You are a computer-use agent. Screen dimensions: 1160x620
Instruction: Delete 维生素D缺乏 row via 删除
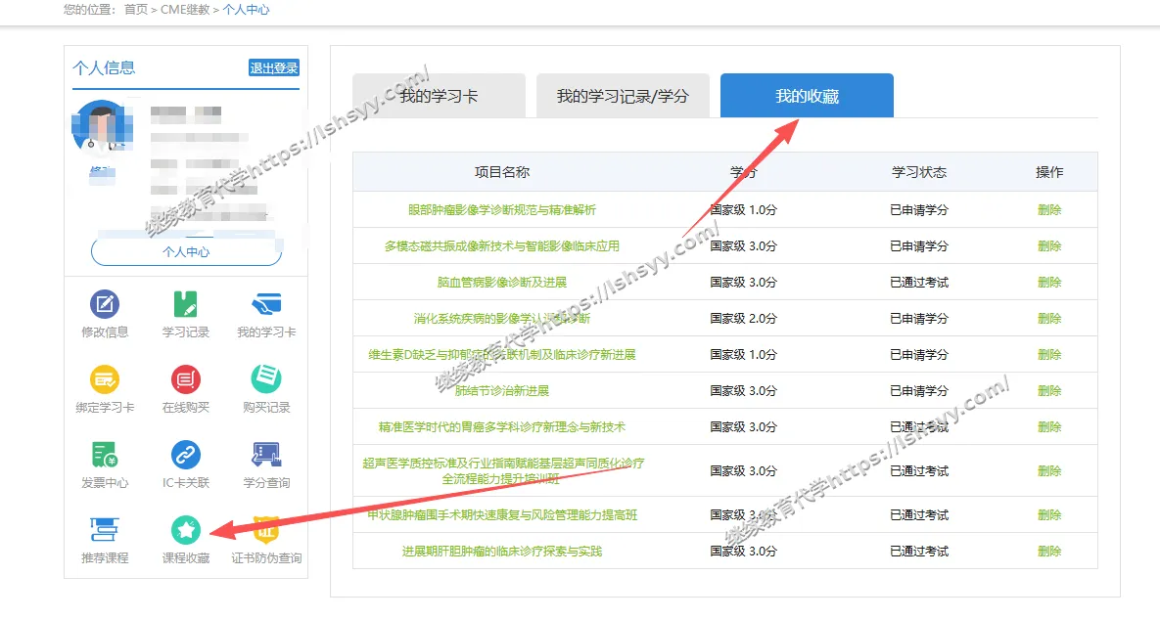point(1049,355)
